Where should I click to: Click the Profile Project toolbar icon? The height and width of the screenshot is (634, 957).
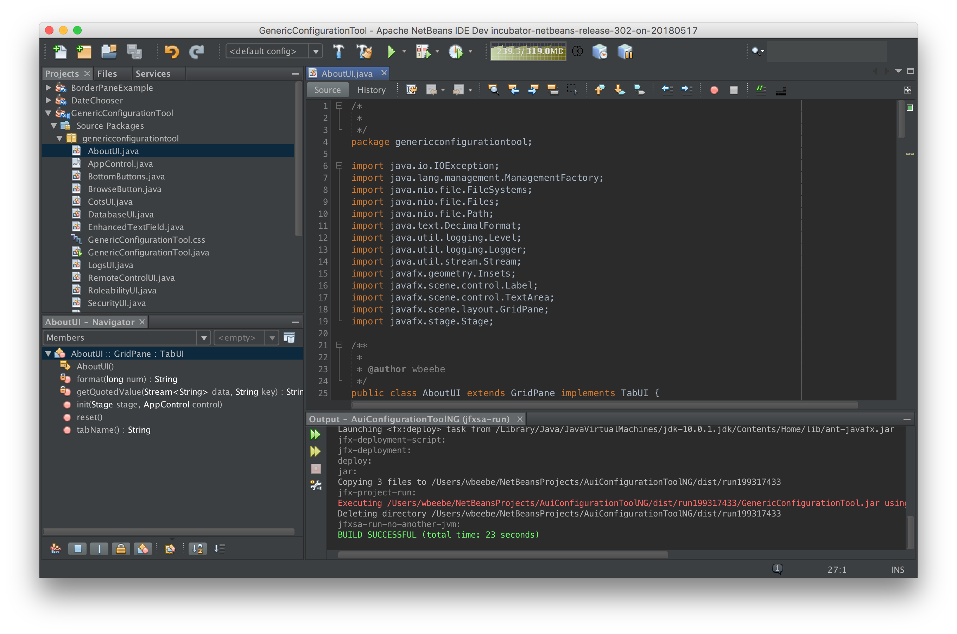(x=456, y=52)
